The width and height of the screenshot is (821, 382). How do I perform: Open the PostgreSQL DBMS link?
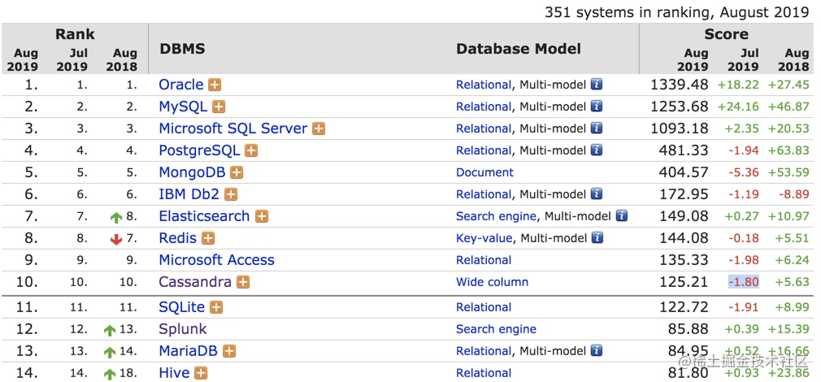coord(199,150)
